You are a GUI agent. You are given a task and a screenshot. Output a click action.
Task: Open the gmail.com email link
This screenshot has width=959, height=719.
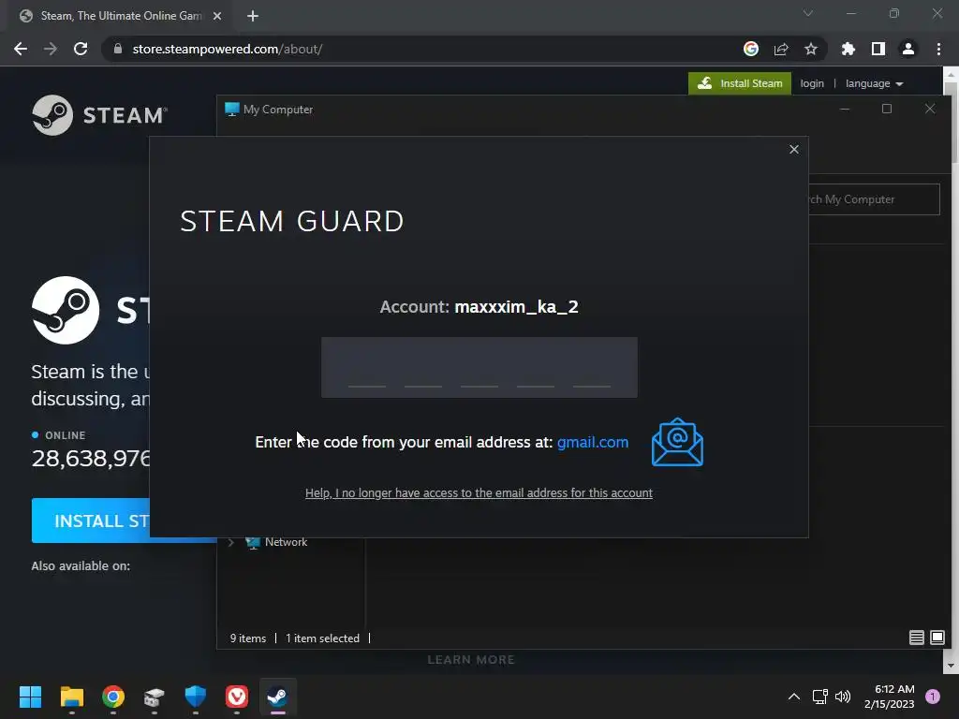click(x=593, y=442)
